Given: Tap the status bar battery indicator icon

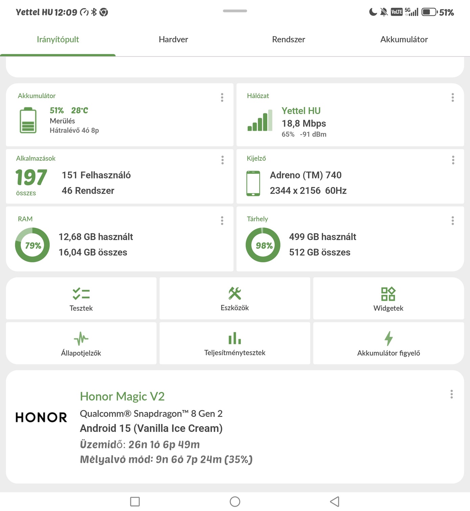Looking at the screenshot, I should tap(429, 12).
